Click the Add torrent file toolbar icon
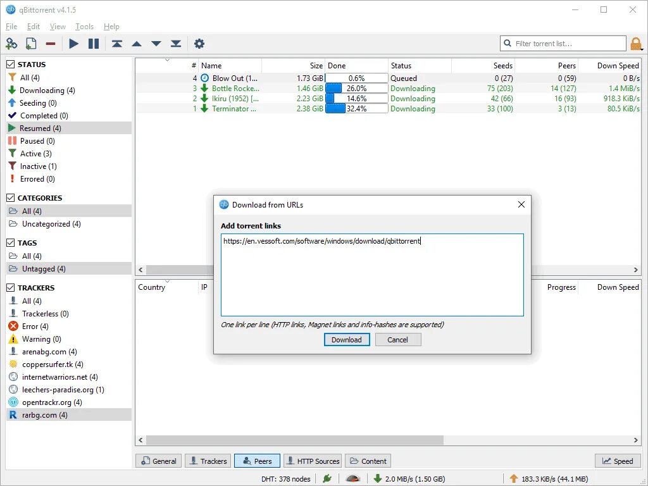The image size is (648, 486). point(31,44)
